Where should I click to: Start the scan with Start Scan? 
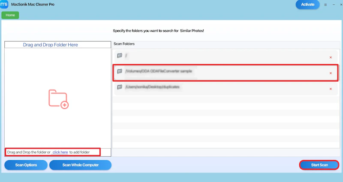[319, 165]
